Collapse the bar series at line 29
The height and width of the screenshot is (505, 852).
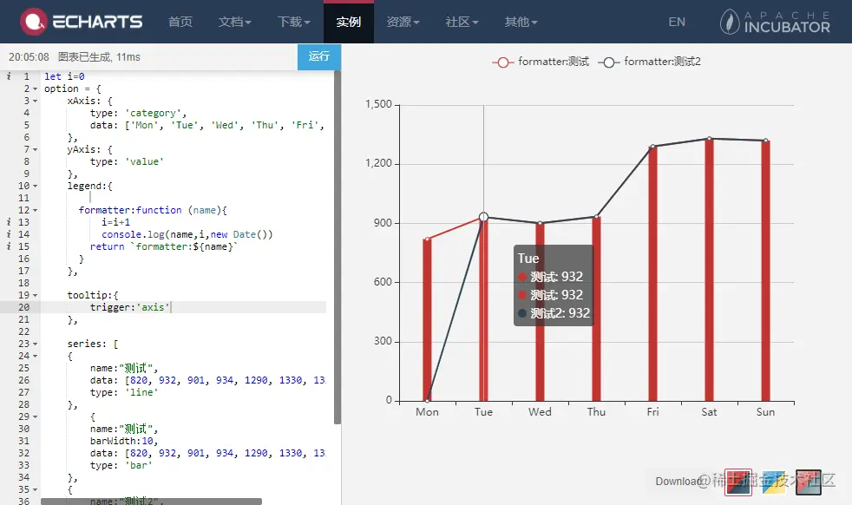pos(36,417)
